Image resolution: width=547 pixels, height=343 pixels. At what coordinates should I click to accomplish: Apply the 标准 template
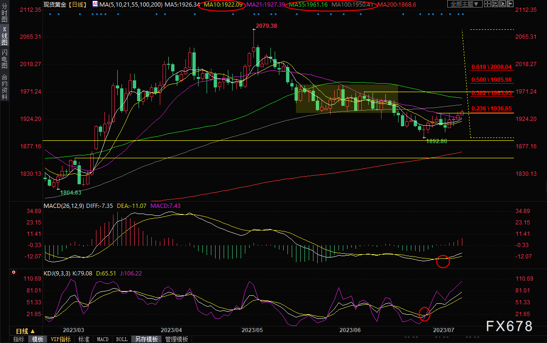(84, 339)
